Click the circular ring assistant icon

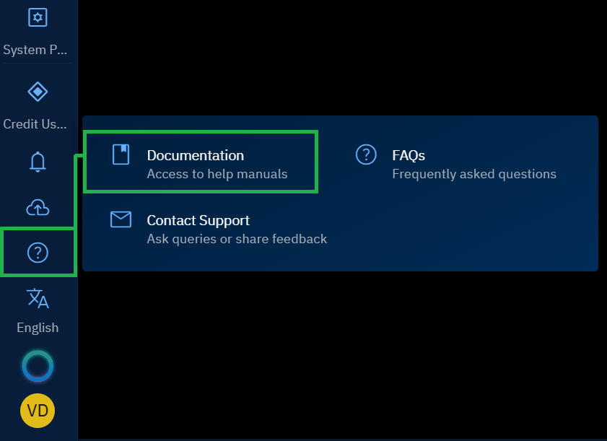pos(38,367)
